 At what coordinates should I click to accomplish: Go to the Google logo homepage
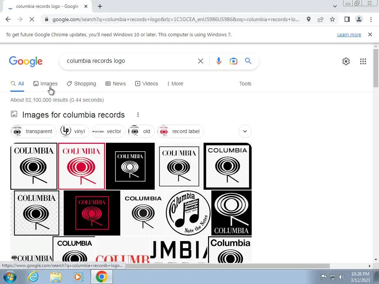point(26,61)
